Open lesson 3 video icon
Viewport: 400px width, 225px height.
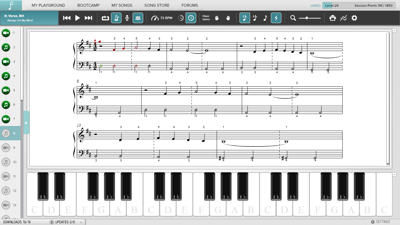tap(6, 62)
